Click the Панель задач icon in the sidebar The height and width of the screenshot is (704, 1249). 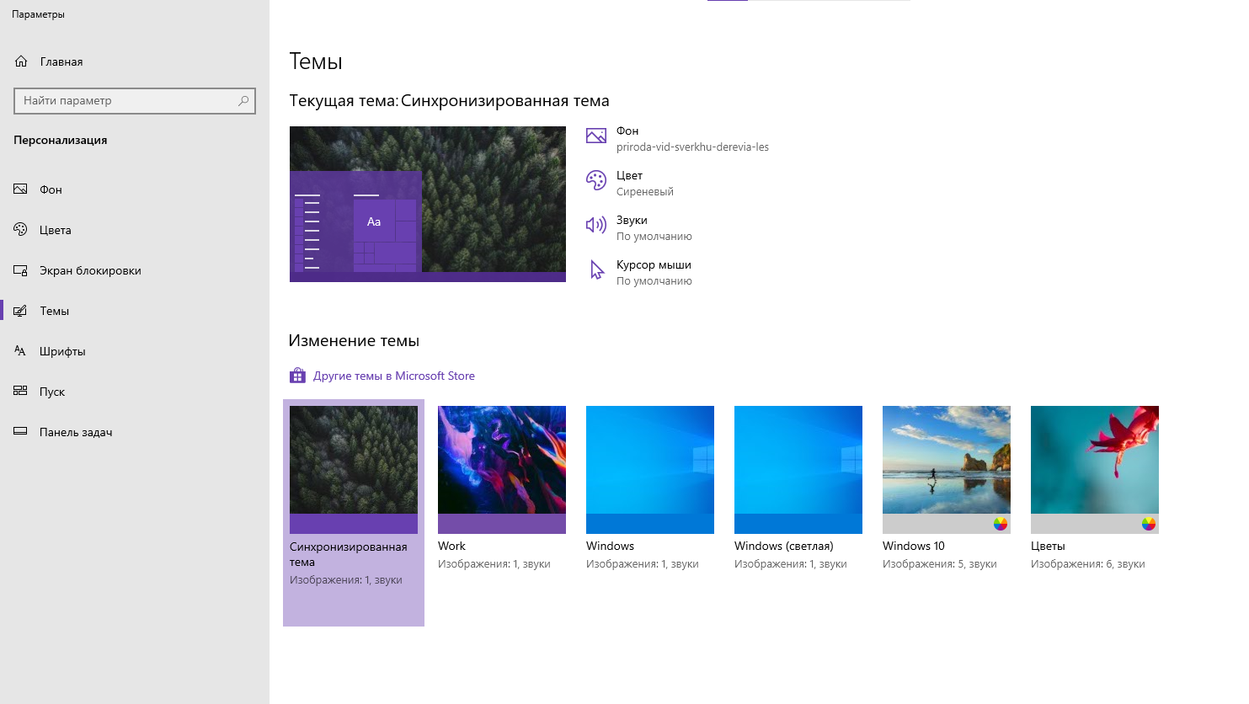click(21, 432)
